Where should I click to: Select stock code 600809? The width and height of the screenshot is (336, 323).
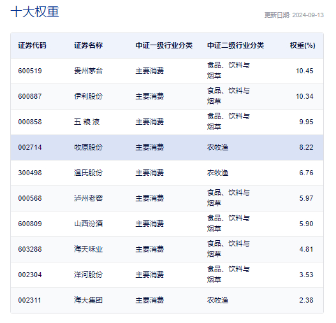click(x=30, y=224)
